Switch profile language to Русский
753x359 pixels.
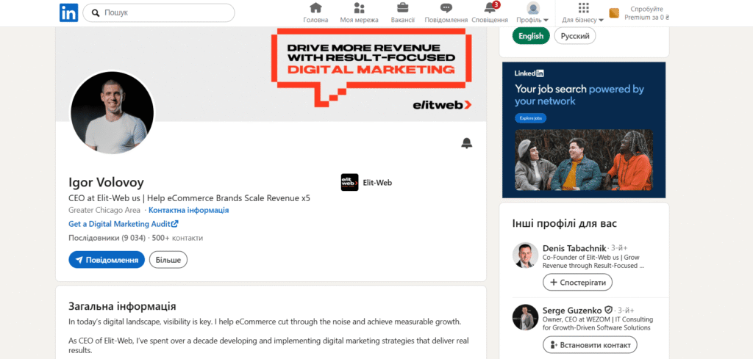pos(575,36)
